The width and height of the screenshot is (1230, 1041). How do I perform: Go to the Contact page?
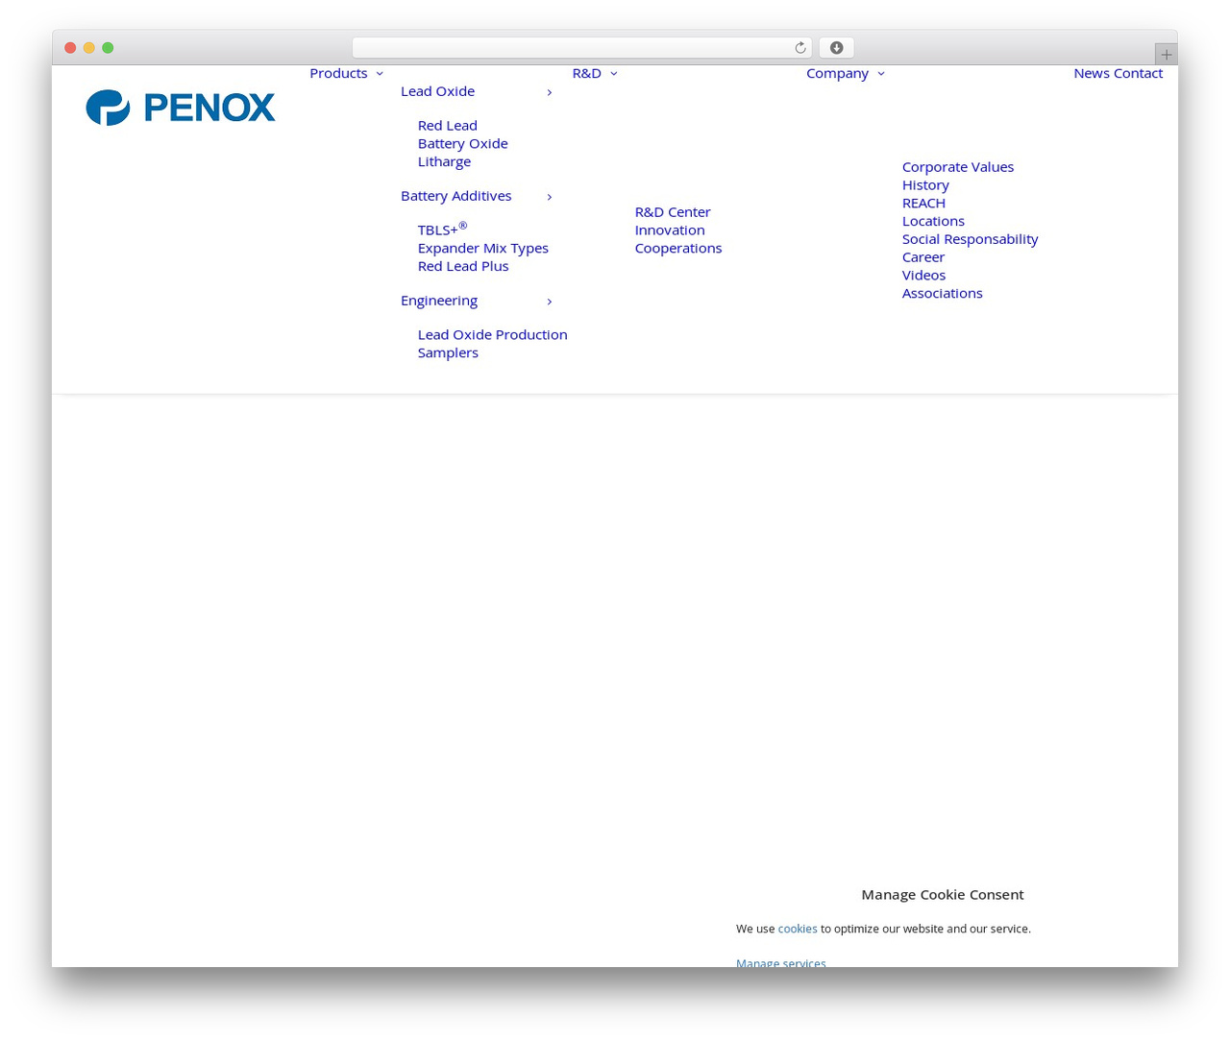pos(1139,73)
